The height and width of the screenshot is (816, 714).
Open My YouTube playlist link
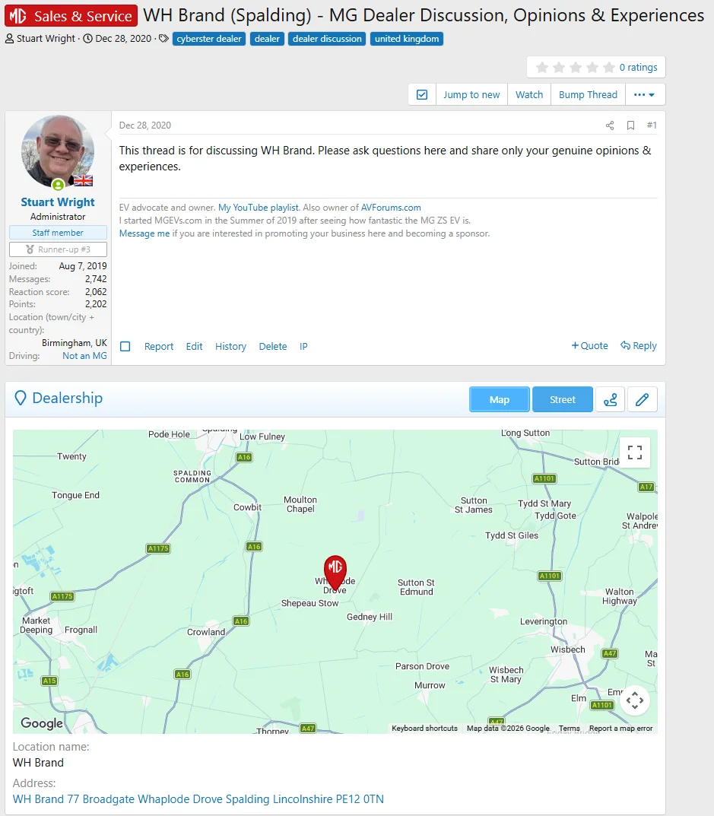259,208
